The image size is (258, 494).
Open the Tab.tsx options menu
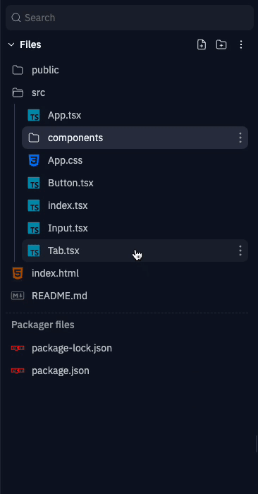coord(240,251)
